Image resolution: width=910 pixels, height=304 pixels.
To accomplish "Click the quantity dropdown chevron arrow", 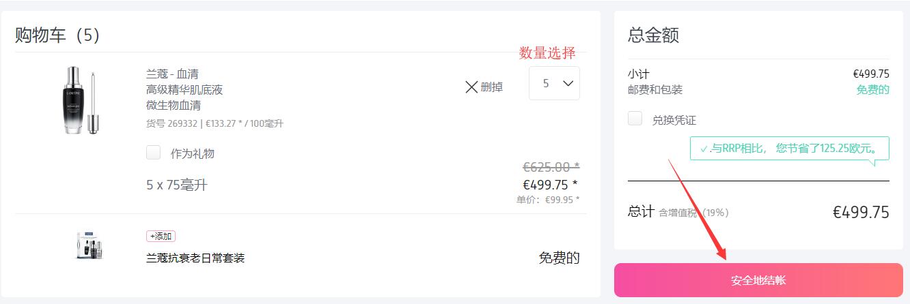I will click(x=568, y=83).
